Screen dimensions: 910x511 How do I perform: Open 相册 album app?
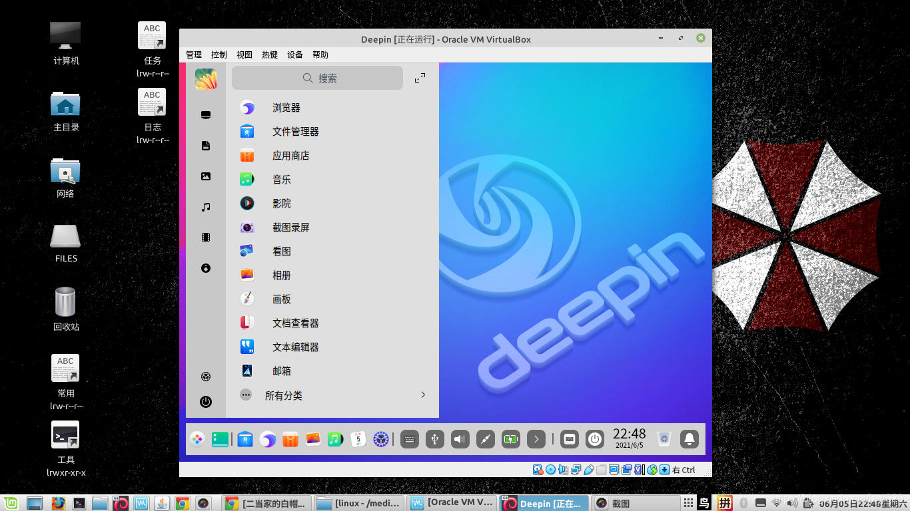(x=332, y=275)
